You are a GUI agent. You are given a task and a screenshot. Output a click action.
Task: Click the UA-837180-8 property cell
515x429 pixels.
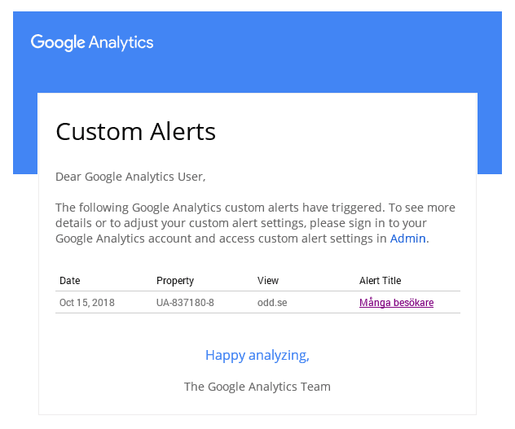(x=185, y=303)
